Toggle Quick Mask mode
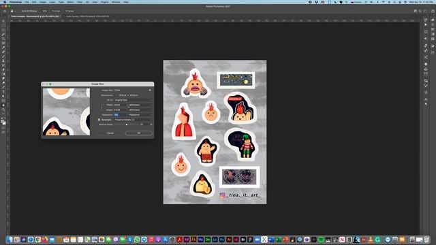The height and width of the screenshot is (245, 436). (x=3, y=127)
